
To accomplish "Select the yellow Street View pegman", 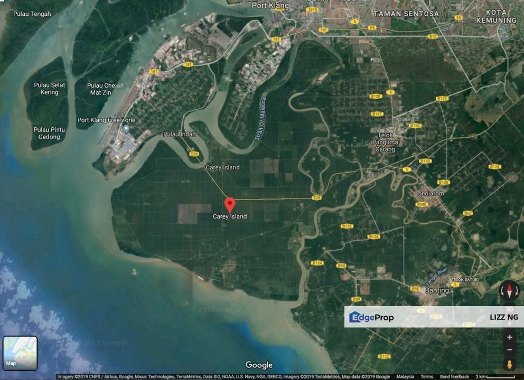I will point(510,364).
